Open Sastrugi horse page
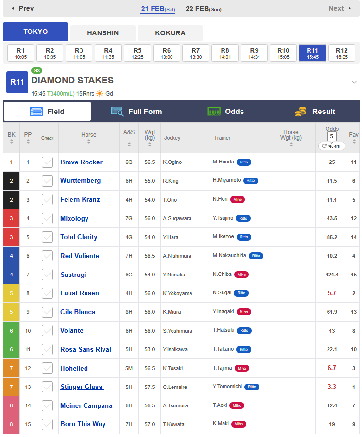 point(74,275)
